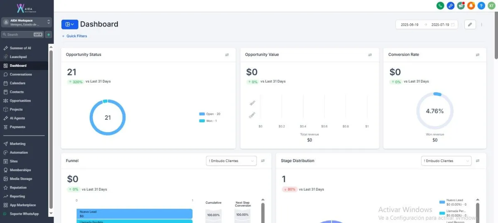Open the XT user avatar
498x223 pixels.
(491, 5)
